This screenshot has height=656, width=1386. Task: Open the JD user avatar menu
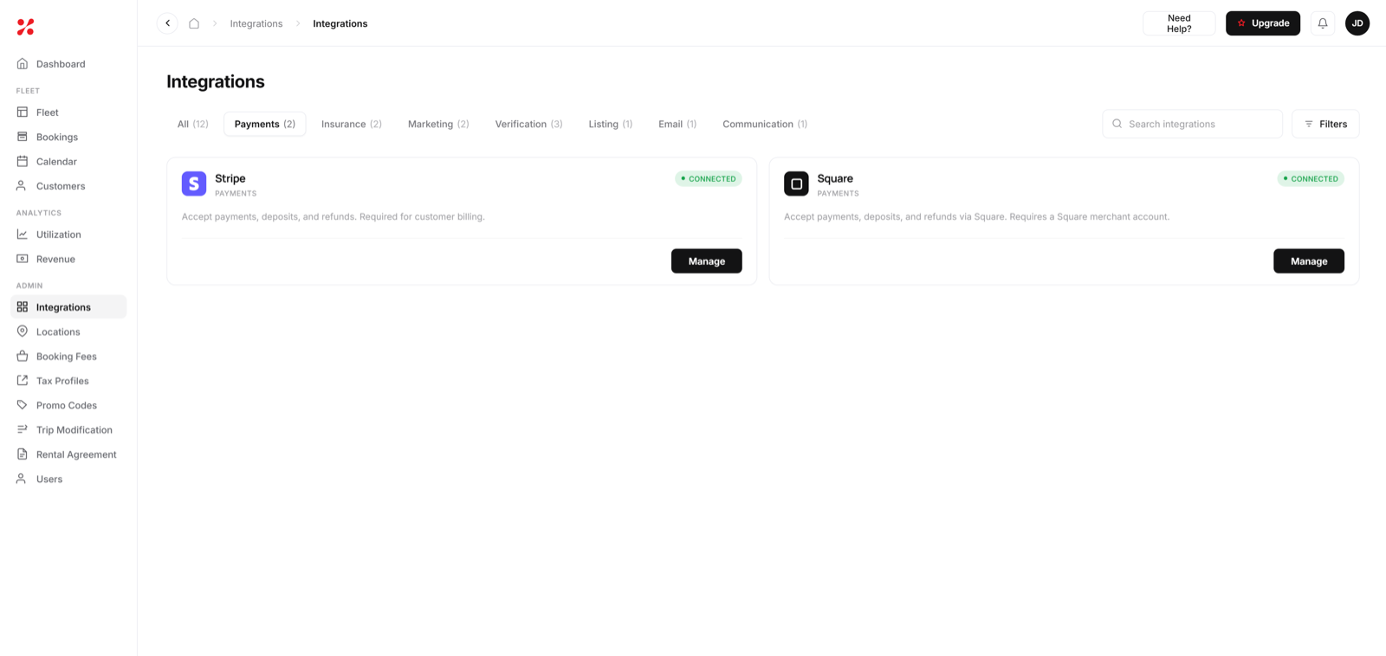pos(1357,23)
